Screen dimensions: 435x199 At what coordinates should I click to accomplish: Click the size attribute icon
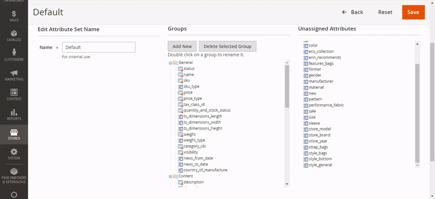[x=306, y=117]
